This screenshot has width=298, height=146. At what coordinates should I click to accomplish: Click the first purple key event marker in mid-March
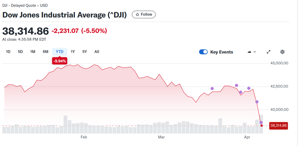point(212,89)
